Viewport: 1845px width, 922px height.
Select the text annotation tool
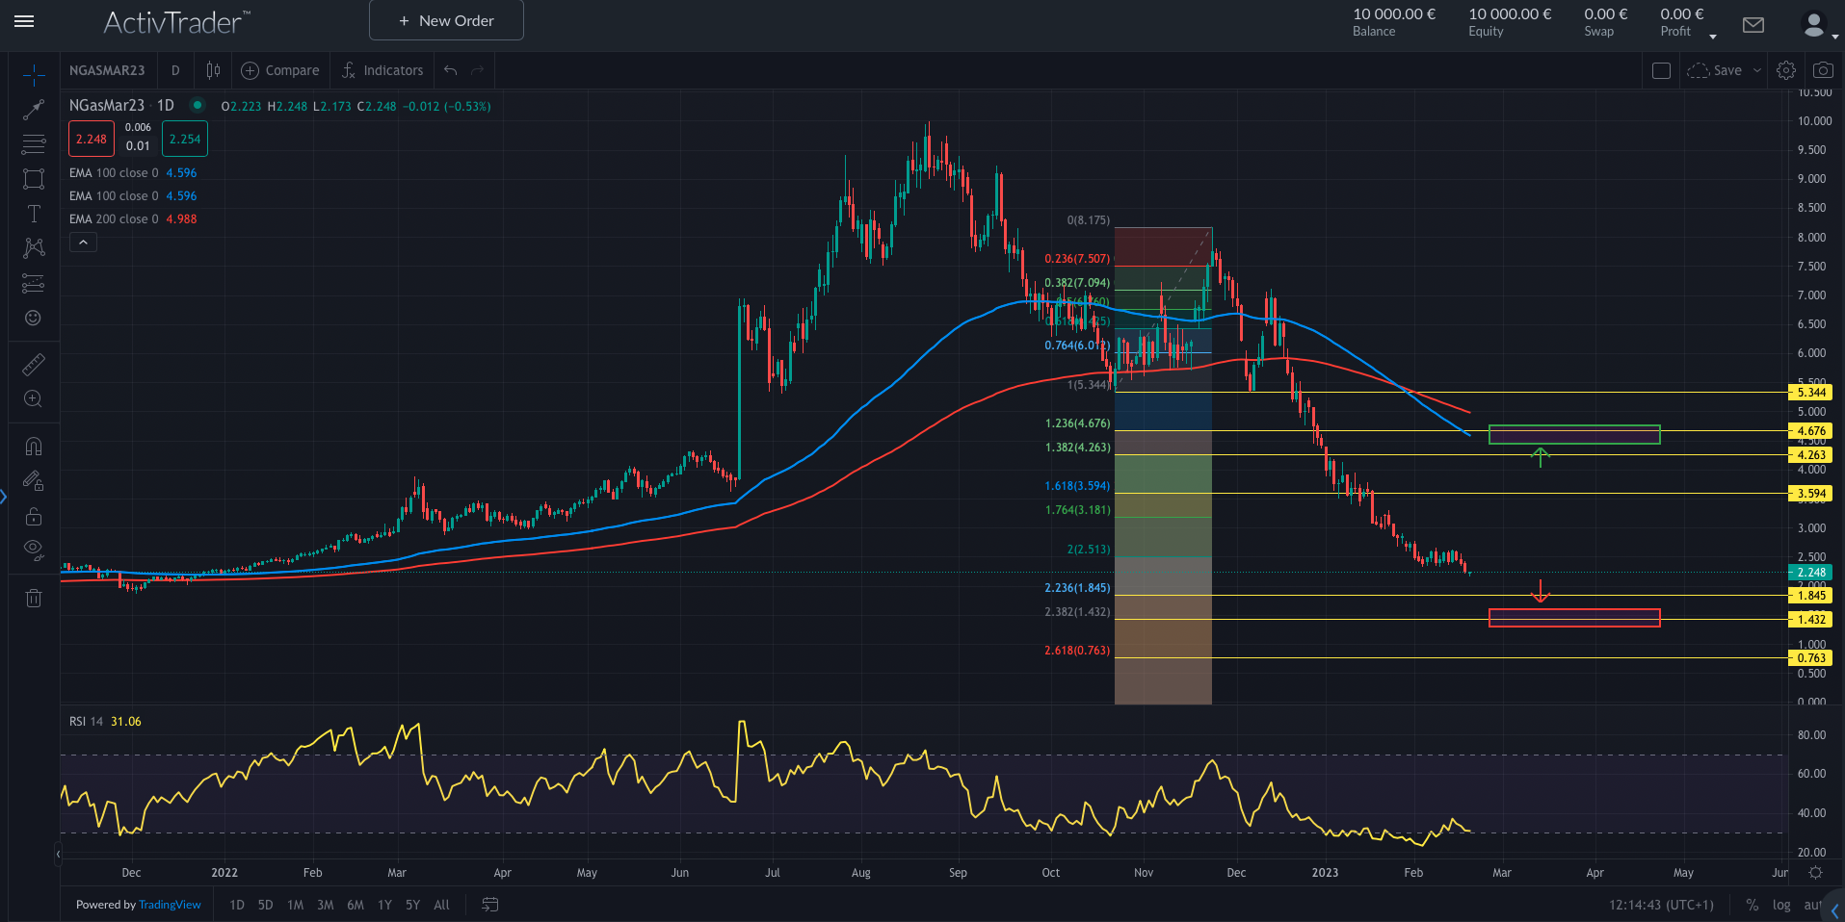[34, 214]
